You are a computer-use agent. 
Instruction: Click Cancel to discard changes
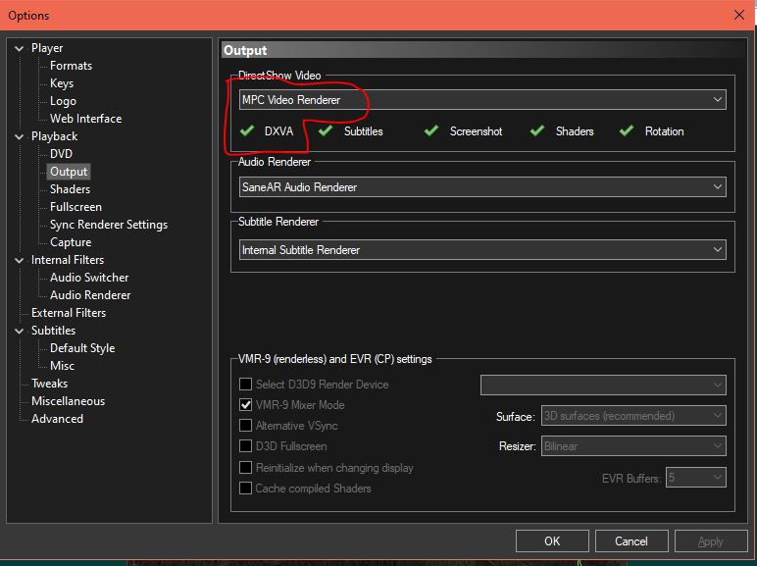(631, 540)
